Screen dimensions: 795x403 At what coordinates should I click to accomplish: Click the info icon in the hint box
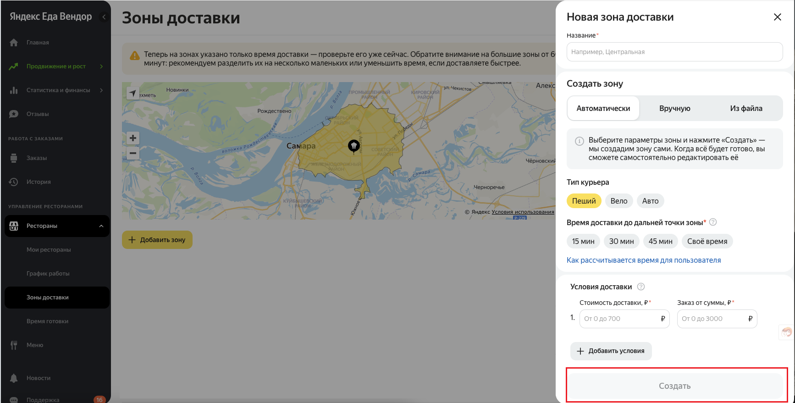click(579, 141)
